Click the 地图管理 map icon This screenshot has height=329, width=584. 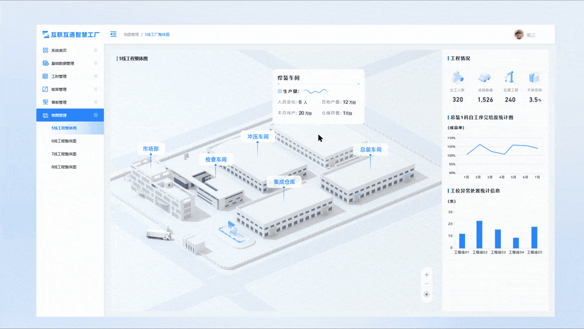45,115
